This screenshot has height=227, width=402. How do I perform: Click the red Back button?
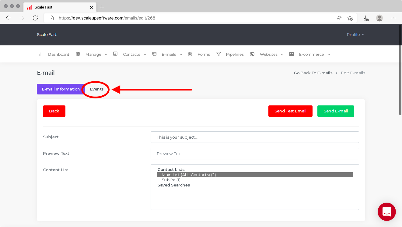click(x=54, y=111)
